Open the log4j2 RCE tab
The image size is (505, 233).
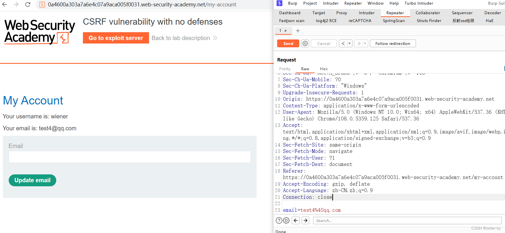tap(326, 21)
